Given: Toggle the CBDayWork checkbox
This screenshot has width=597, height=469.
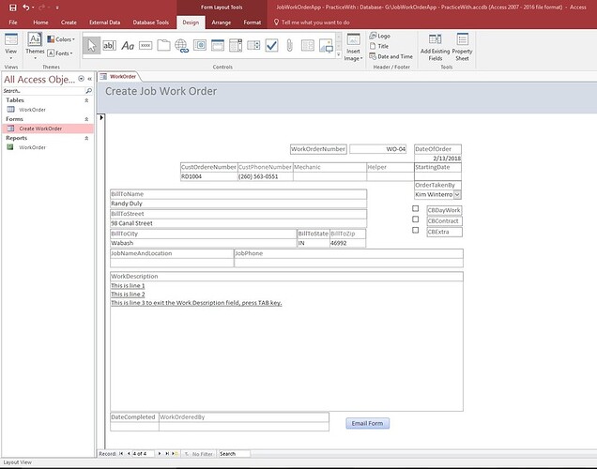Looking at the screenshot, I should (416, 209).
